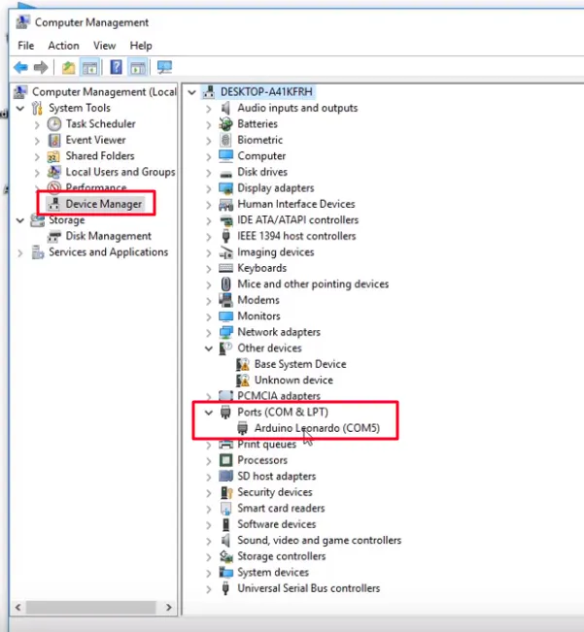Select the Modems category
Viewport: 584px width, 632px height.
point(258,300)
